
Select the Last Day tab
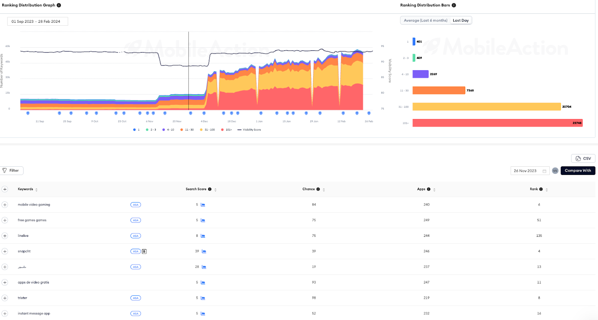pyautogui.click(x=460, y=21)
